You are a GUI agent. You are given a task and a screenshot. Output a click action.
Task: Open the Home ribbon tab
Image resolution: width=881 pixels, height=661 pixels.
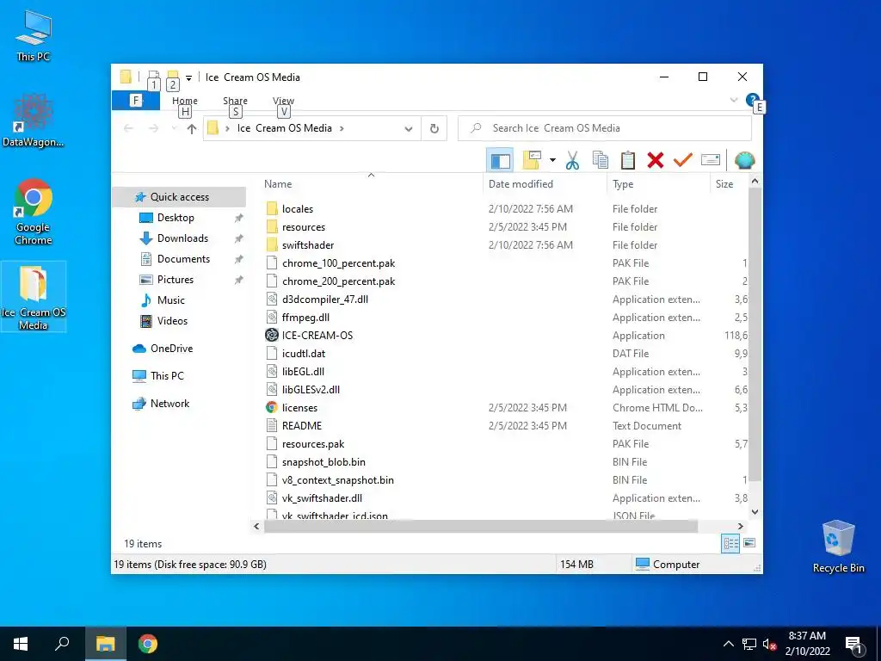click(185, 101)
